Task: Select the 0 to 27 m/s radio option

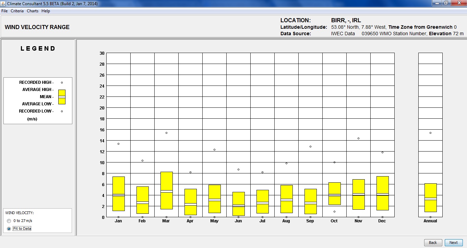Action: [9, 221]
